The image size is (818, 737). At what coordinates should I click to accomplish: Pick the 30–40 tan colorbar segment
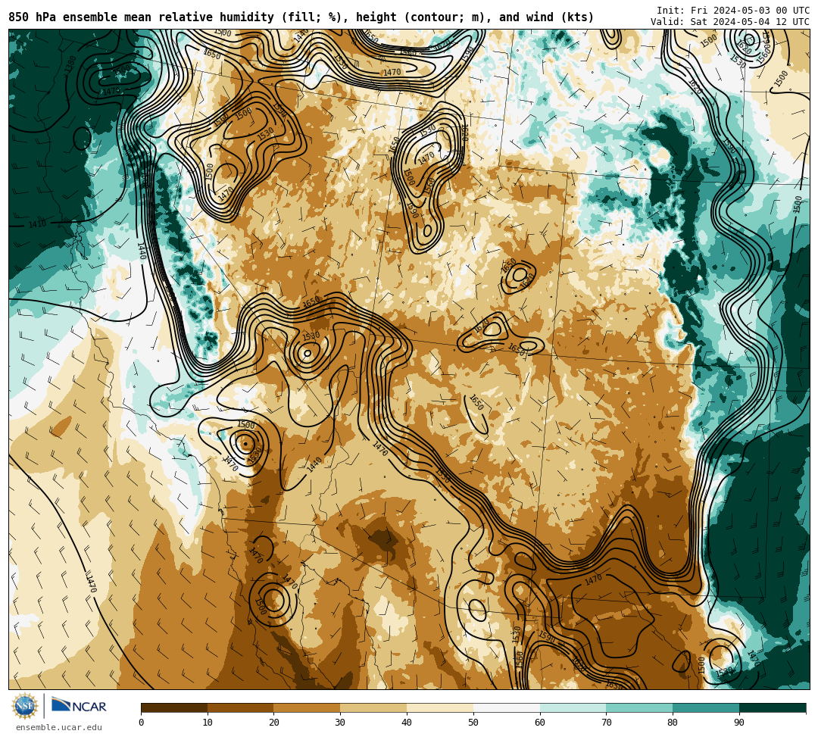pos(373,707)
